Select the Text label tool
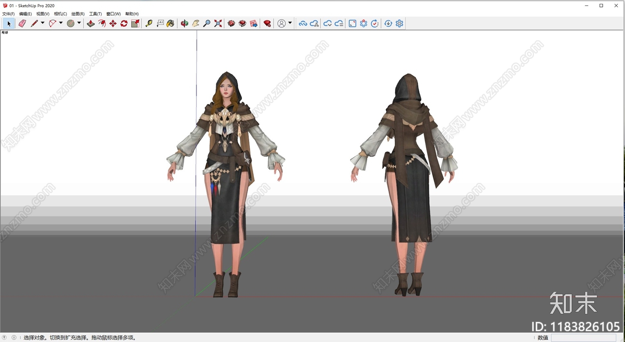Screen dimensions: 625x342 click(160, 23)
